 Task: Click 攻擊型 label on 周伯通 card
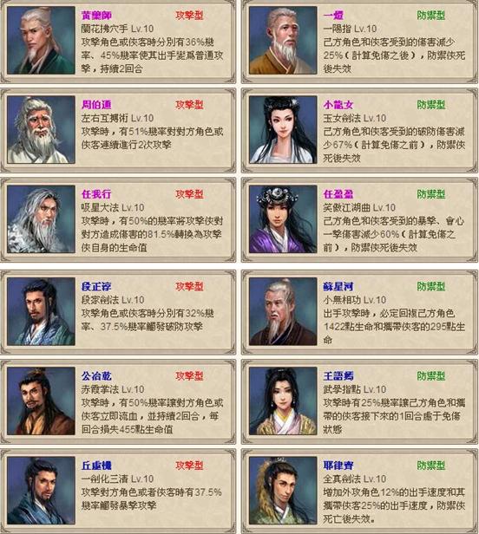coord(189,105)
